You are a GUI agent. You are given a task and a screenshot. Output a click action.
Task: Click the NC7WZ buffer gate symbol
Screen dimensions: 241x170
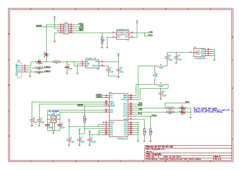coord(122,35)
